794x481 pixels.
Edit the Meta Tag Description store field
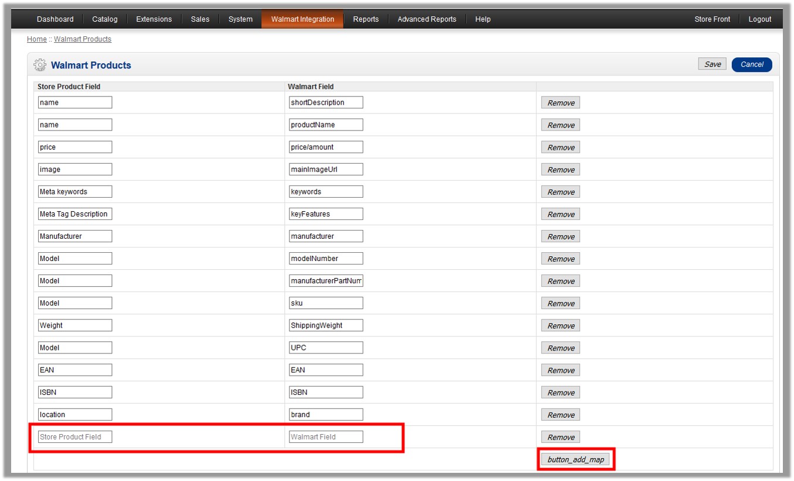(75, 214)
